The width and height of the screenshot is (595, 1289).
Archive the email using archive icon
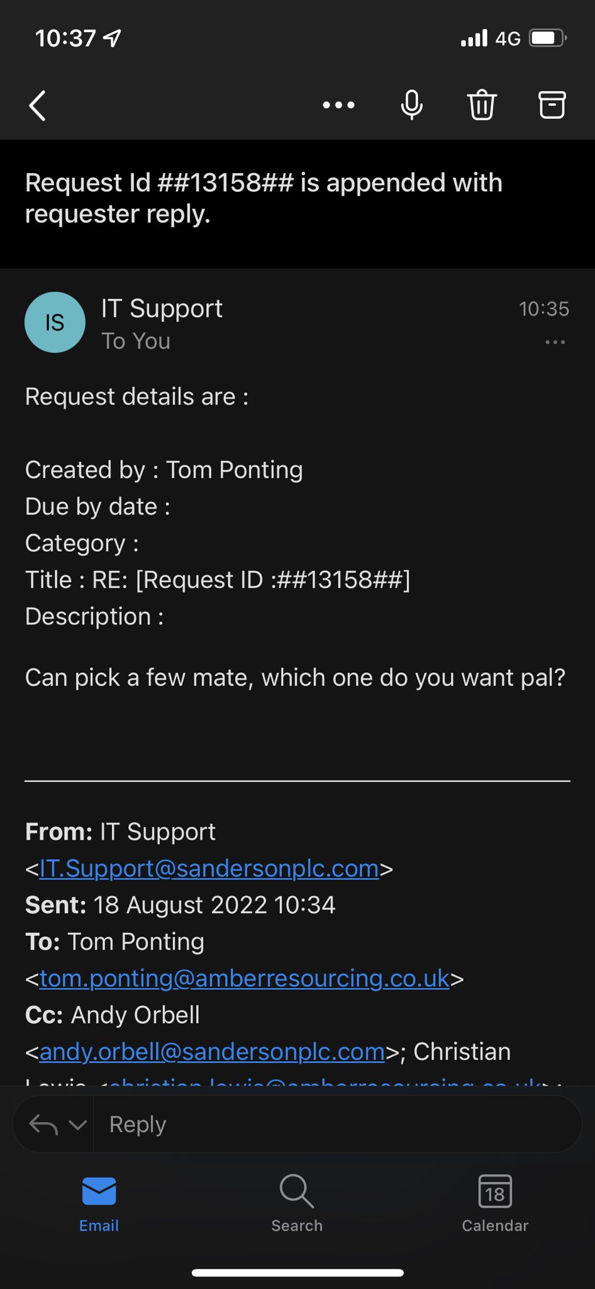[552, 105]
